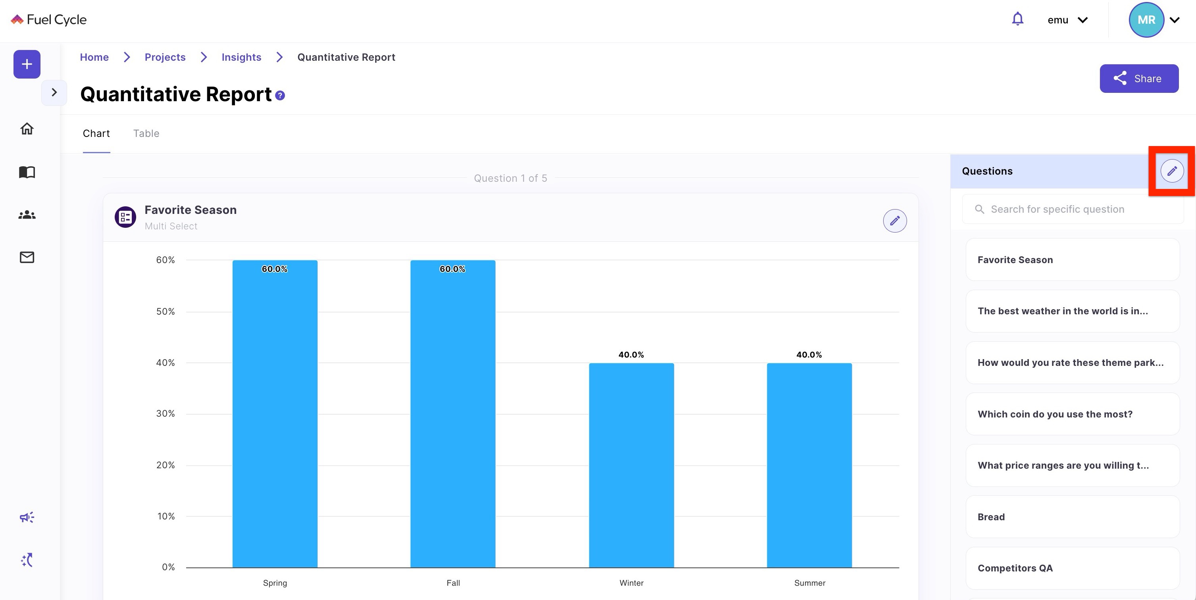Click the Insights breadcrumb link
The height and width of the screenshot is (600, 1196).
241,57
